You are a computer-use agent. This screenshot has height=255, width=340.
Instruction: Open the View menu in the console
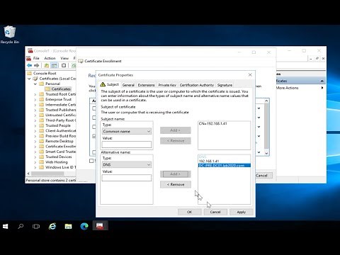[64, 58]
